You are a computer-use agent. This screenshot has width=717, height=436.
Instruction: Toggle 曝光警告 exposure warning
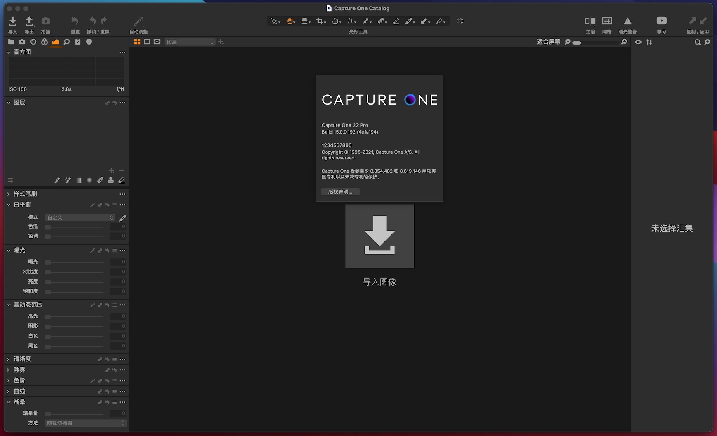point(628,21)
